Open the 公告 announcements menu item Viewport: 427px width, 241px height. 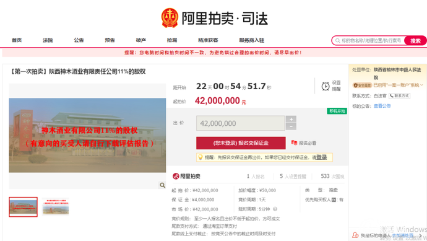point(79,40)
